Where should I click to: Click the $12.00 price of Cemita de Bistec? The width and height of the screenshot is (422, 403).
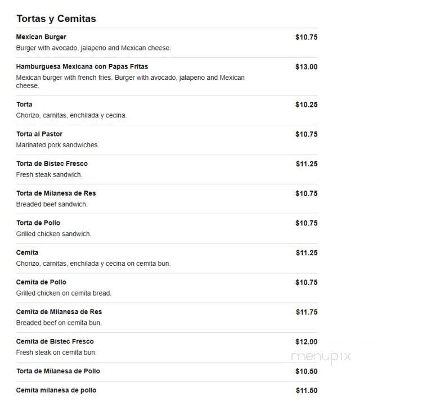click(306, 341)
